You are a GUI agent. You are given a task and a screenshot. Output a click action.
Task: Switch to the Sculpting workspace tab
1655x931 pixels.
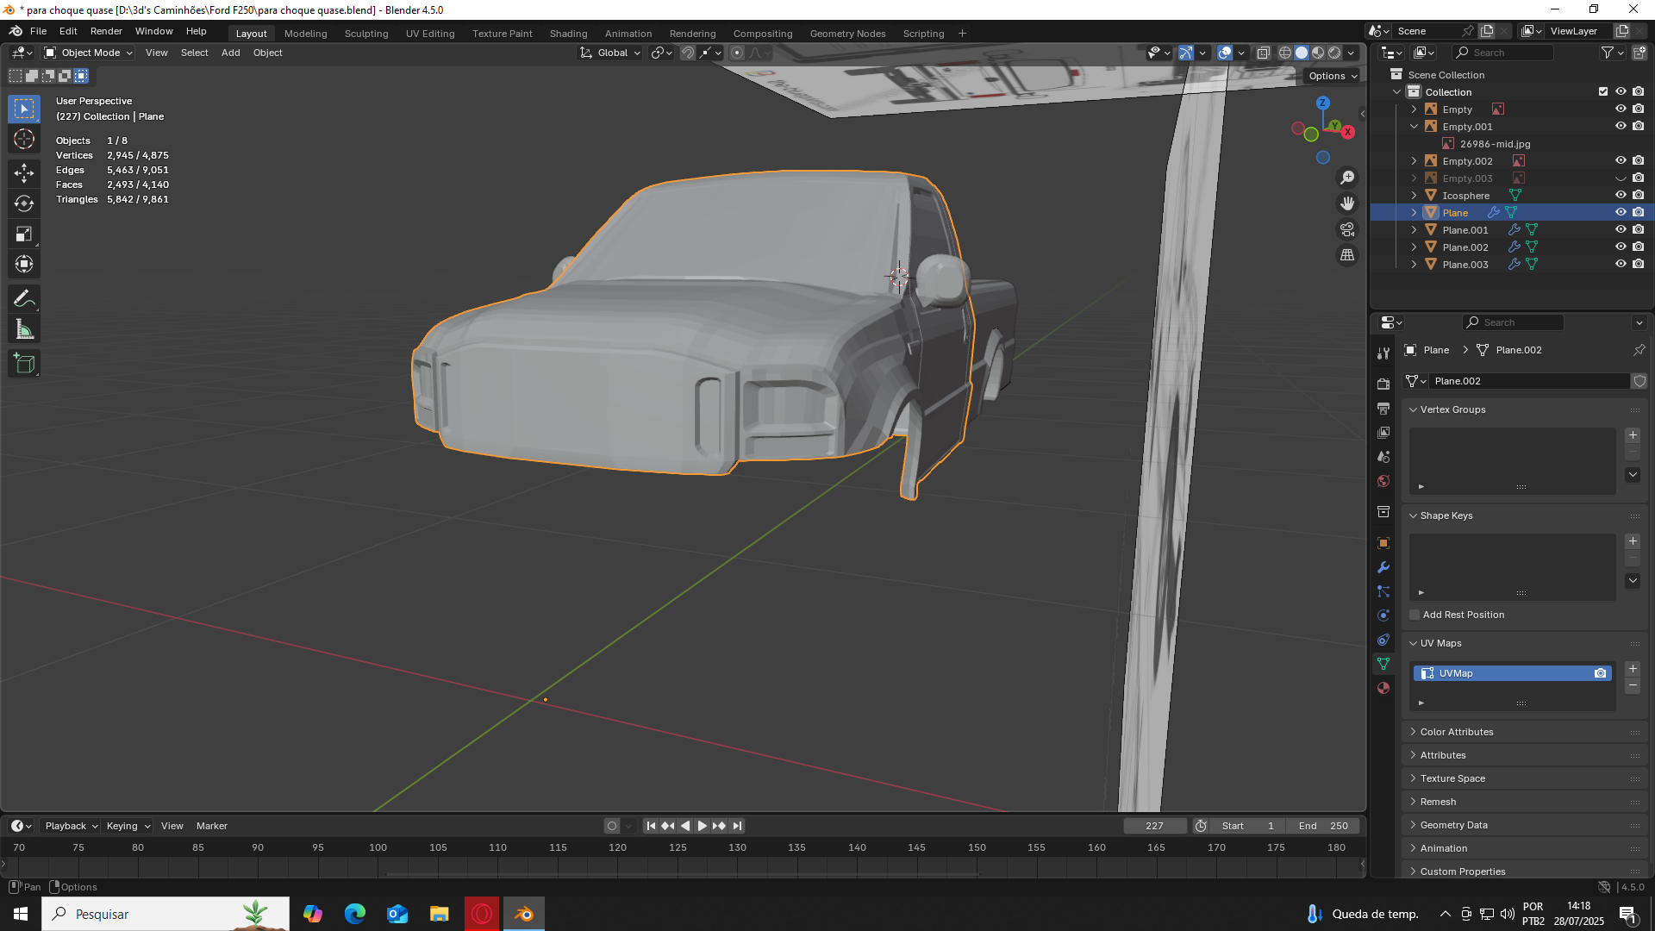tap(366, 34)
